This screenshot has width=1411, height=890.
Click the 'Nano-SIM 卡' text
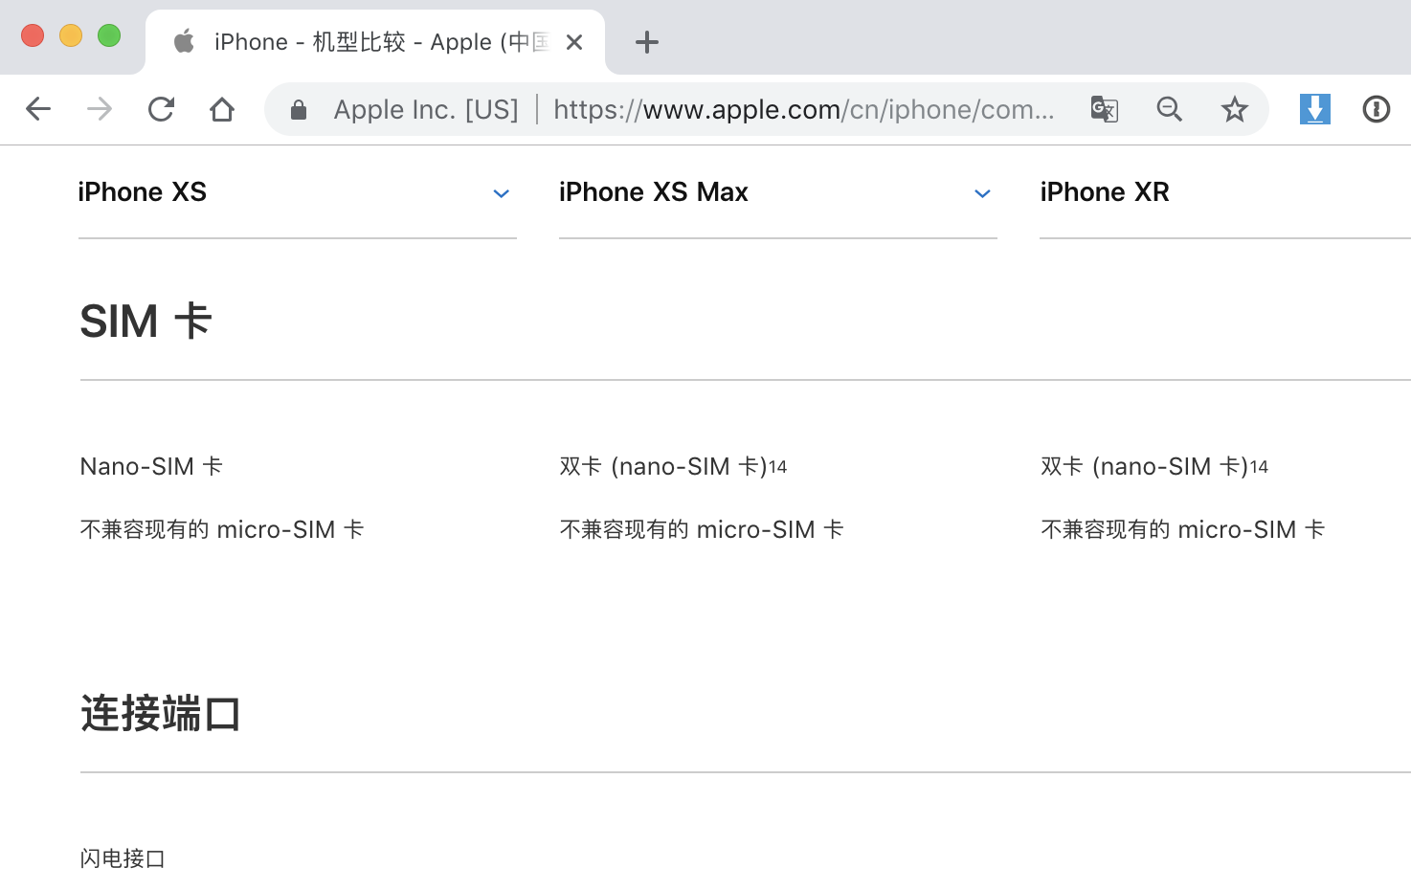coord(151,467)
